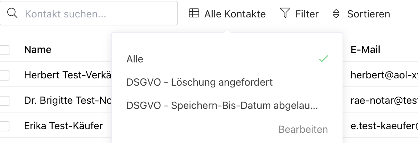
Task: Check the box for Herbert Test-Verkäufer
Action: 4,75
